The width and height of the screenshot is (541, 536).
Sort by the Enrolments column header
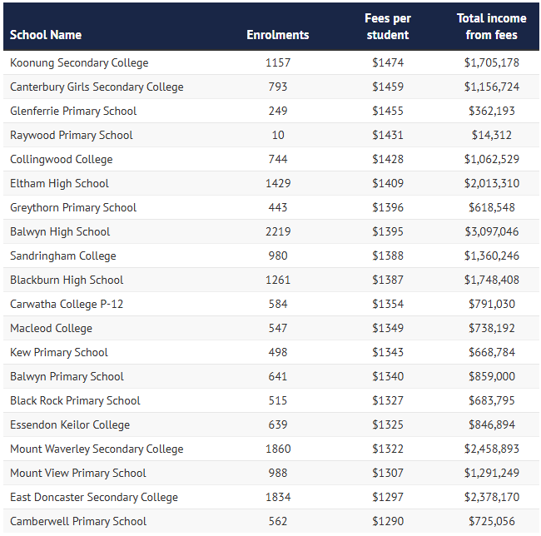pyautogui.click(x=277, y=35)
